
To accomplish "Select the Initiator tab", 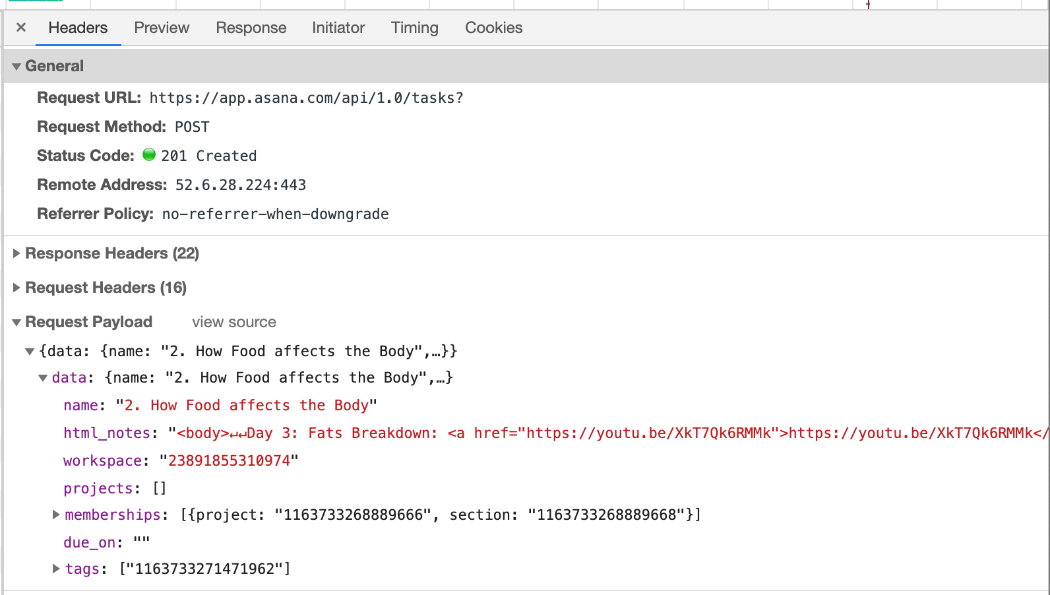I will coord(338,28).
